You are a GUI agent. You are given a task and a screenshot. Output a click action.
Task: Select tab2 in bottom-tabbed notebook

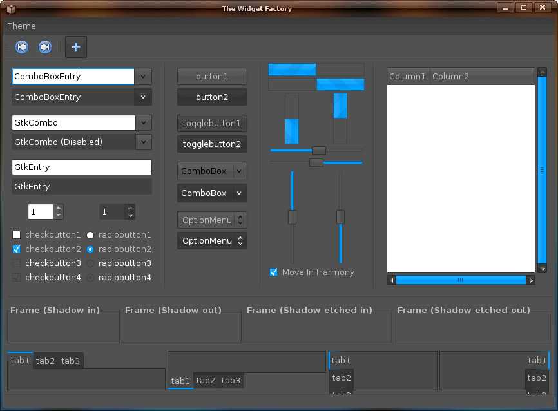[x=206, y=380]
